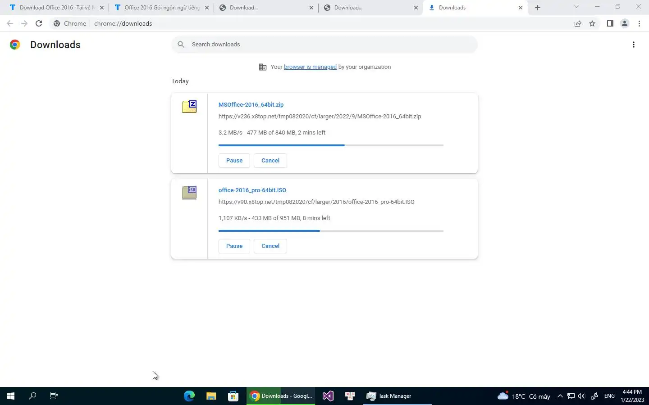The image size is (649, 405).
Task: Switch to Download Office 2016 tab
Action: pyautogui.click(x=56, y=8)
